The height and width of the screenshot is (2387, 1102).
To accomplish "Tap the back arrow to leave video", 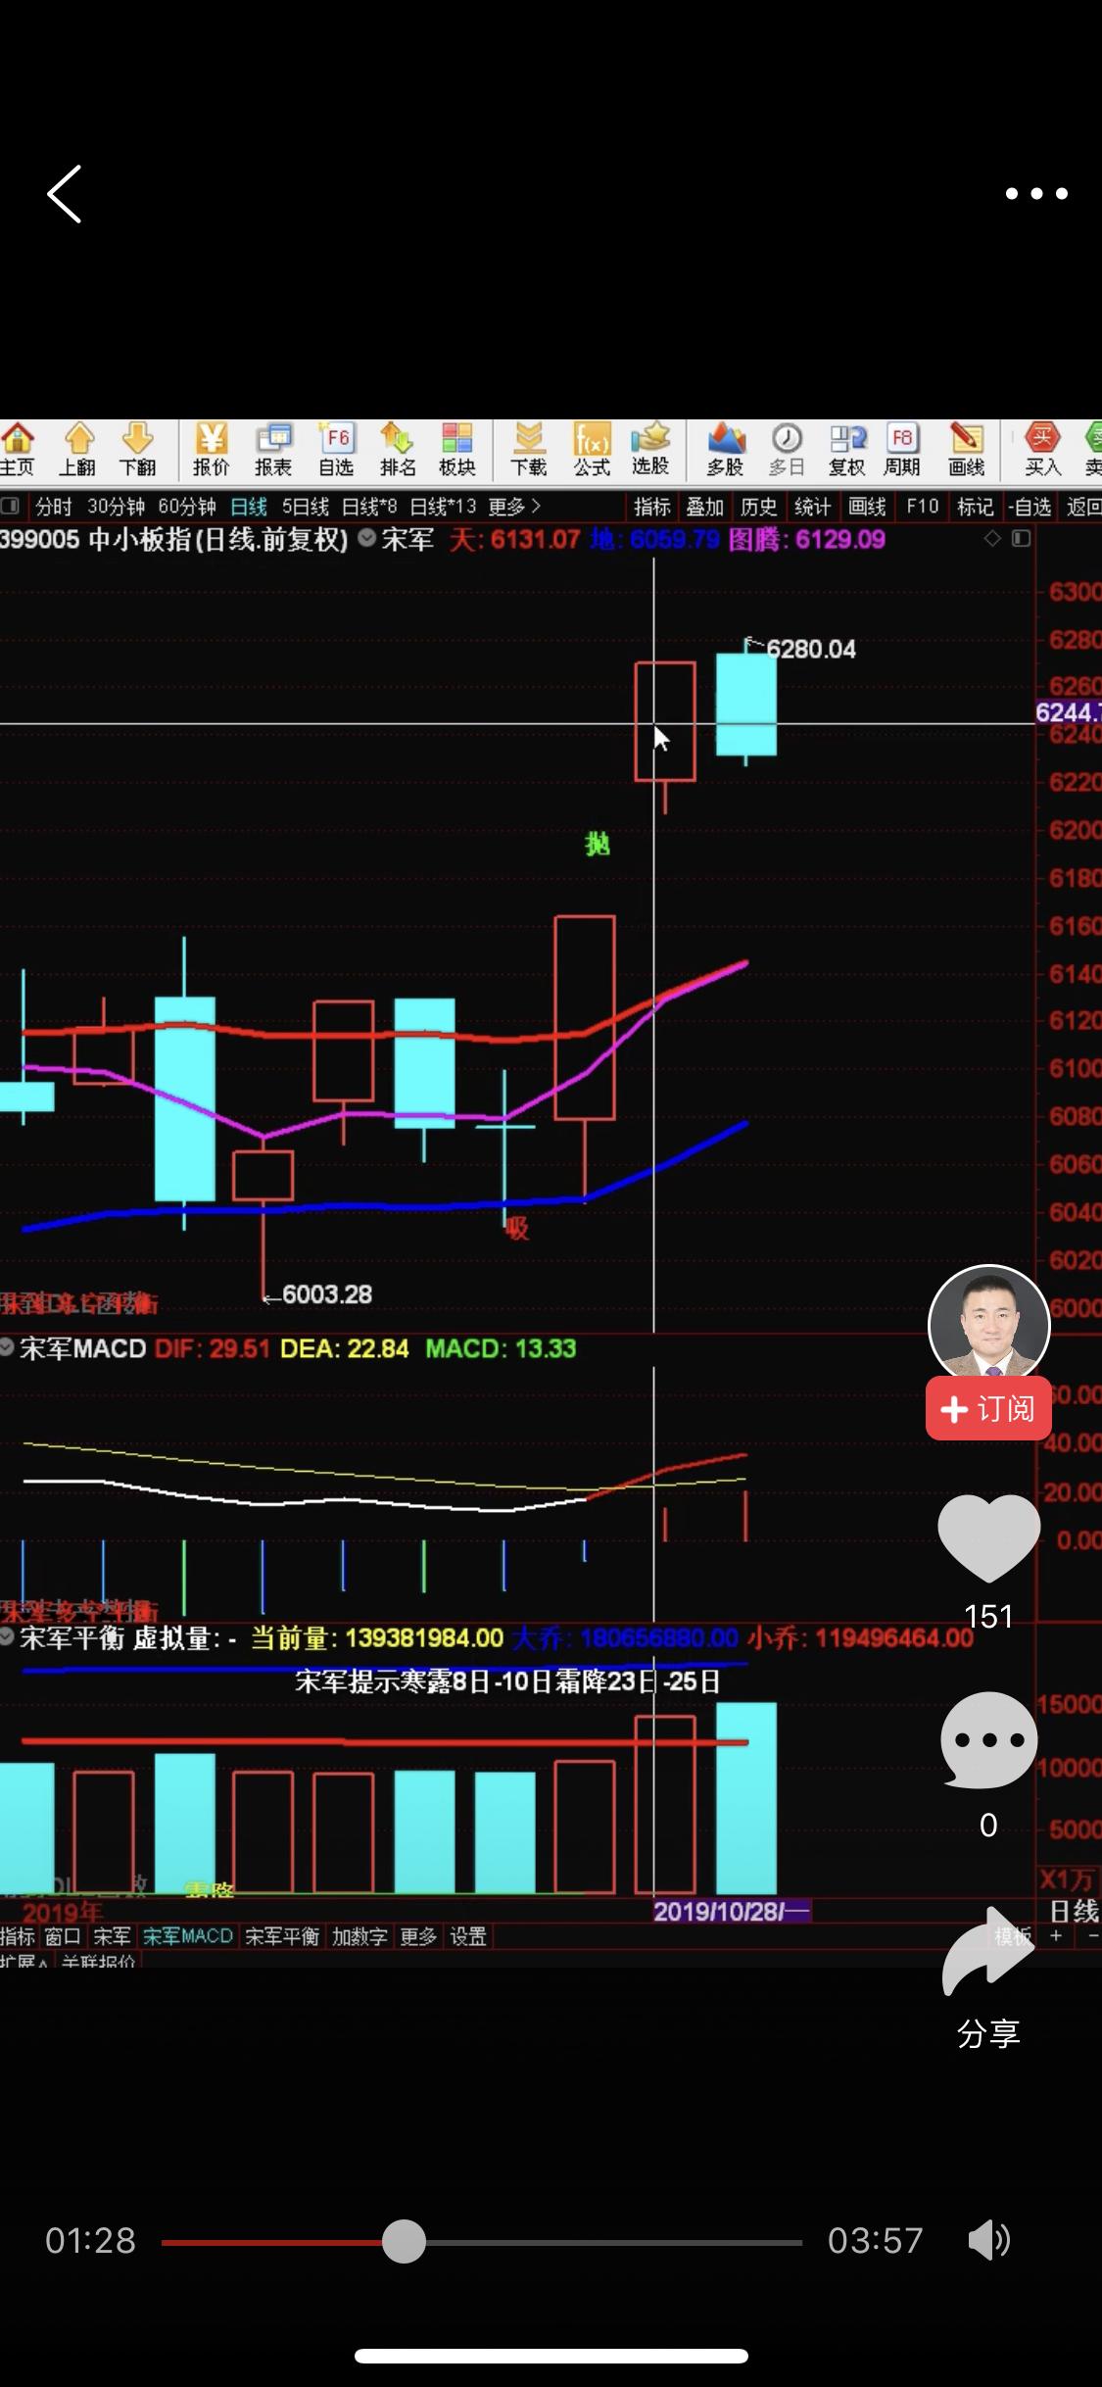I will click(65, 194).
